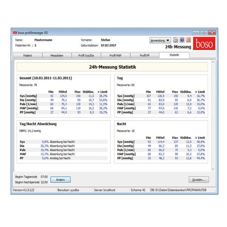This screenshot has height=227, width=227.
Task: Click Nacht Puls mean value 66,9
Action: (x=161, y=150)
